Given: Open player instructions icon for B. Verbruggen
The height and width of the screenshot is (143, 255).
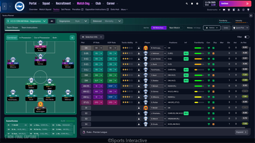Looking at the screenshot, I should point(139,48).
